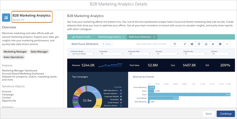The width and height of the screenshot is (237, 119).
Task: Click the B2B Marketing Analytics app icon
Action: click(x=6, y=17)
